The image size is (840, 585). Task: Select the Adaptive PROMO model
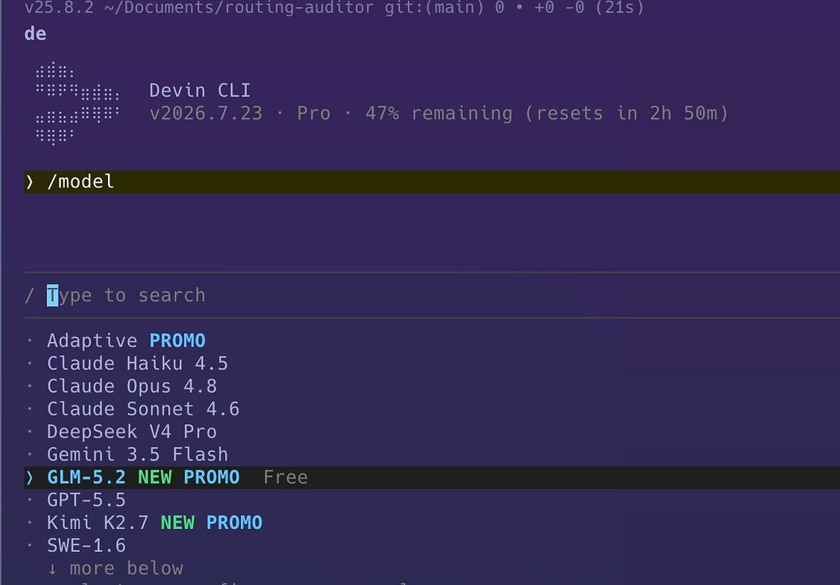point(126,341)
